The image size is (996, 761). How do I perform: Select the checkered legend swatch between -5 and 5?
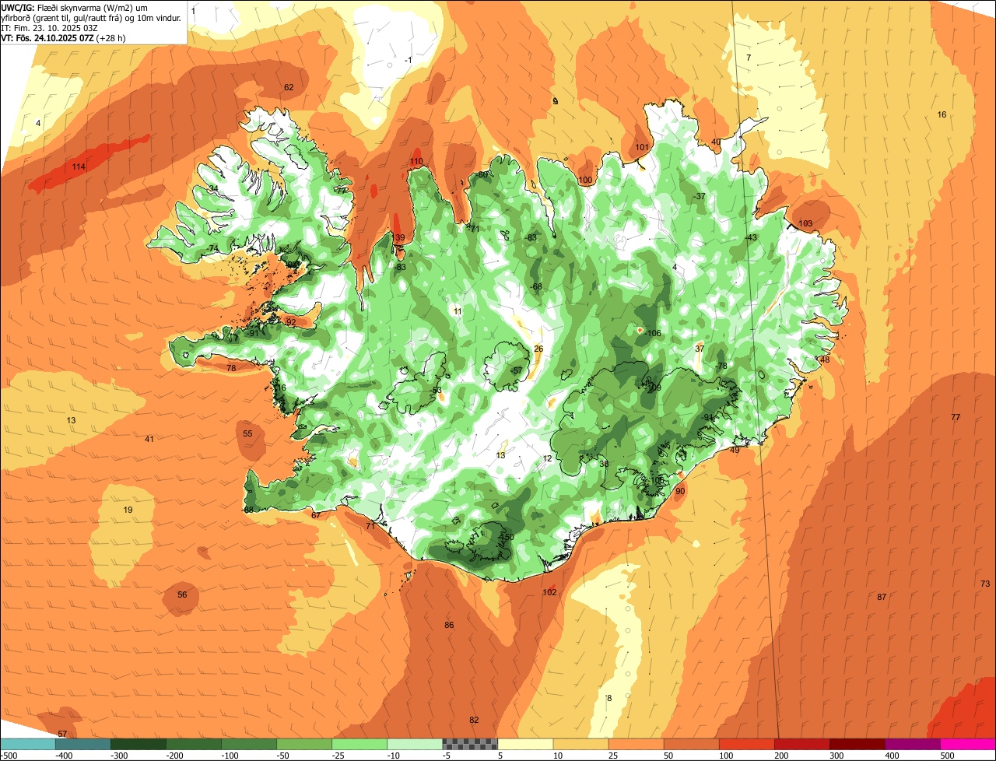point(470,744)
